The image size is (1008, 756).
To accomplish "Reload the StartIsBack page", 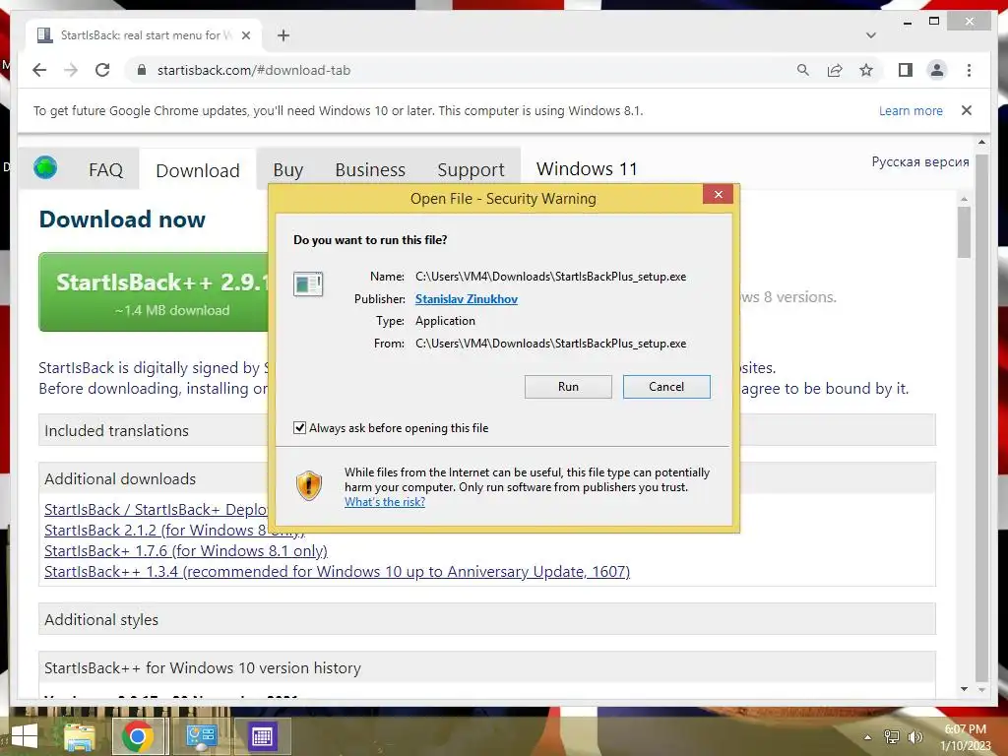I will click(x=102, y=70).
